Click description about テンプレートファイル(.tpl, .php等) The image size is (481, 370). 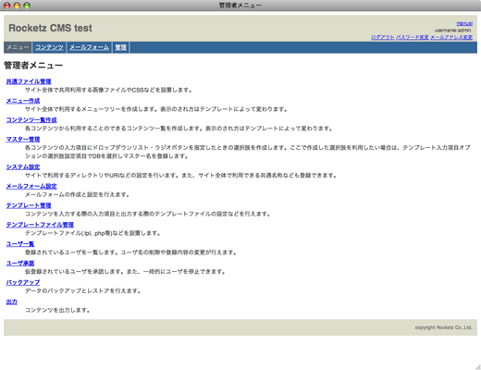coord(92,233)
